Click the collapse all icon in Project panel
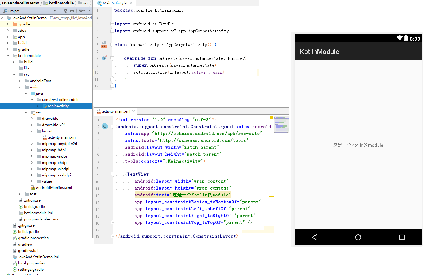 [x=72, y=11]
